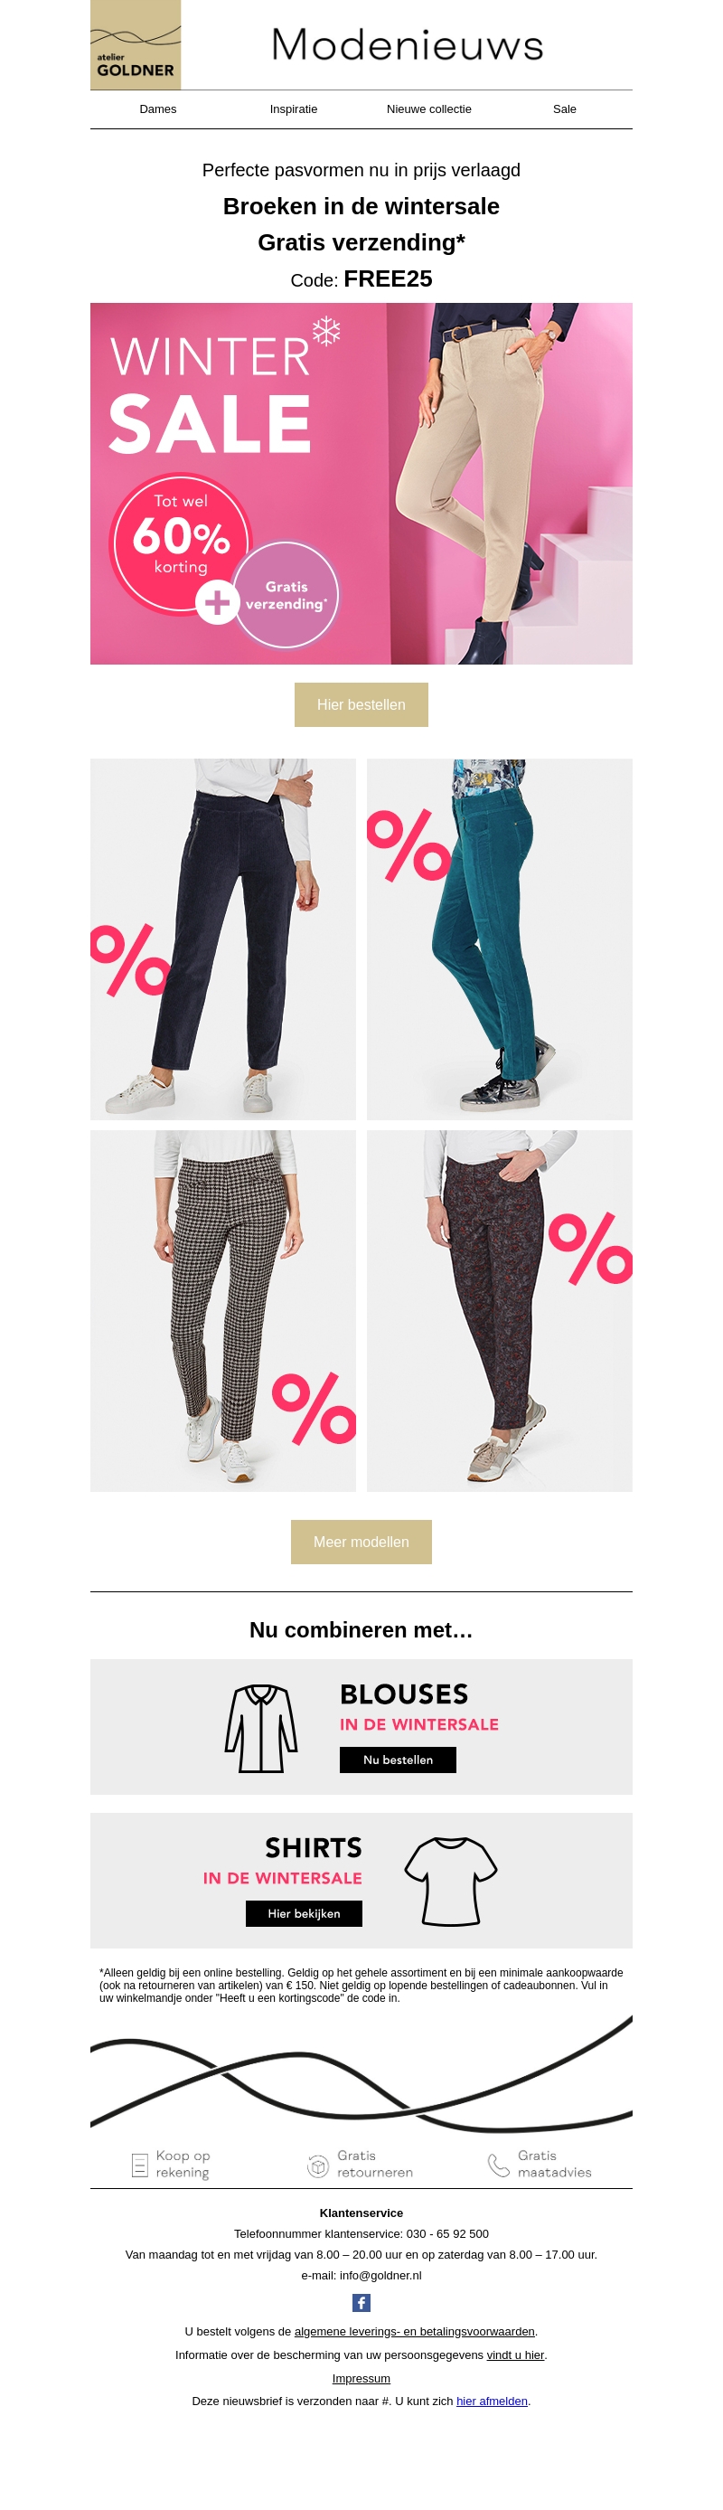This screenshot has width=723, height=2510.
Task: Click the Hier bestellen button
Action: tap(361, 704)
